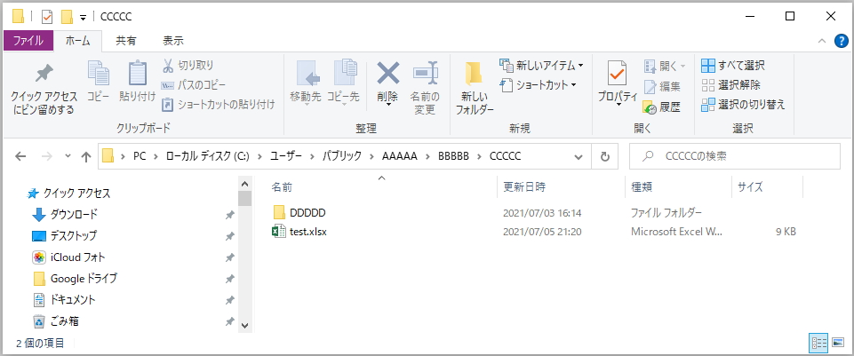Click パブリック in the address path
854x356 pixels.
(x=341, y=157)
